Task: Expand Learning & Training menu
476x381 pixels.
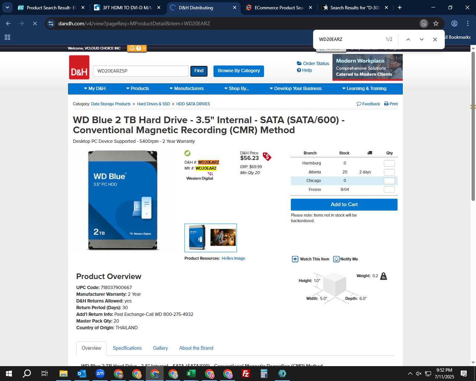Action: (364, 89)
